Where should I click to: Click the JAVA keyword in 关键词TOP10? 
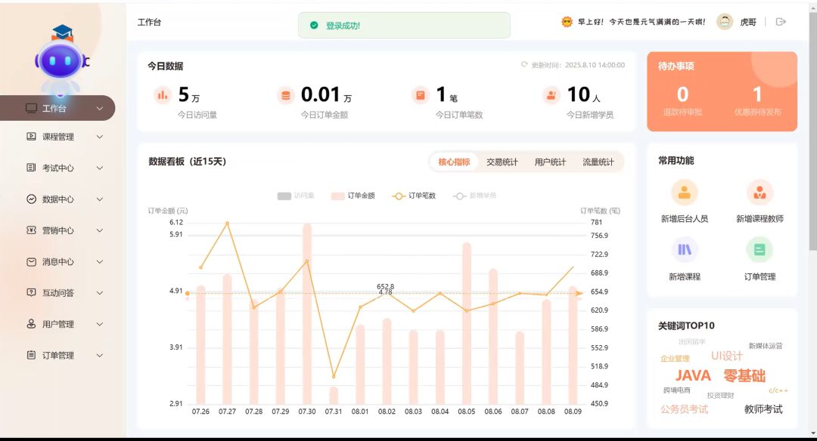click(694, 375)
